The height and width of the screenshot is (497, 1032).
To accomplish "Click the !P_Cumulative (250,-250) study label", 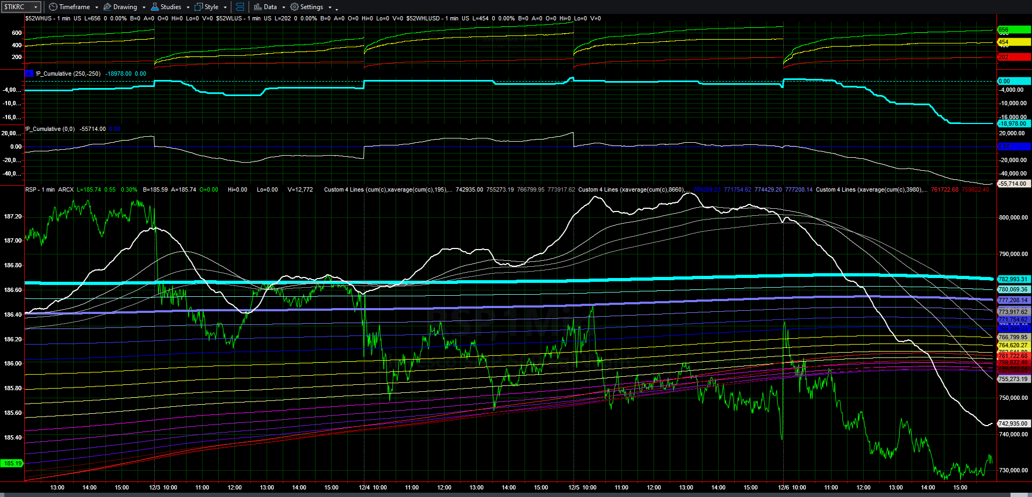I will [x=68, y=74].
